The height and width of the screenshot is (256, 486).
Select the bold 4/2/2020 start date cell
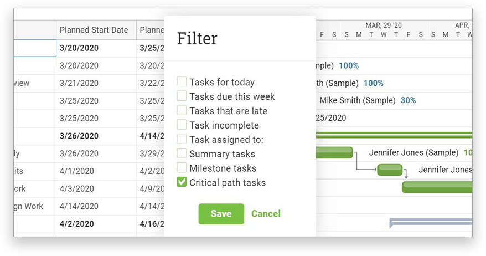(77, 224)
